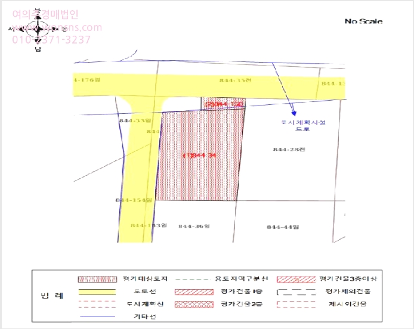The image size is (414, 329).
Task: Click the 범례 legend title
Action: [52, 296]
